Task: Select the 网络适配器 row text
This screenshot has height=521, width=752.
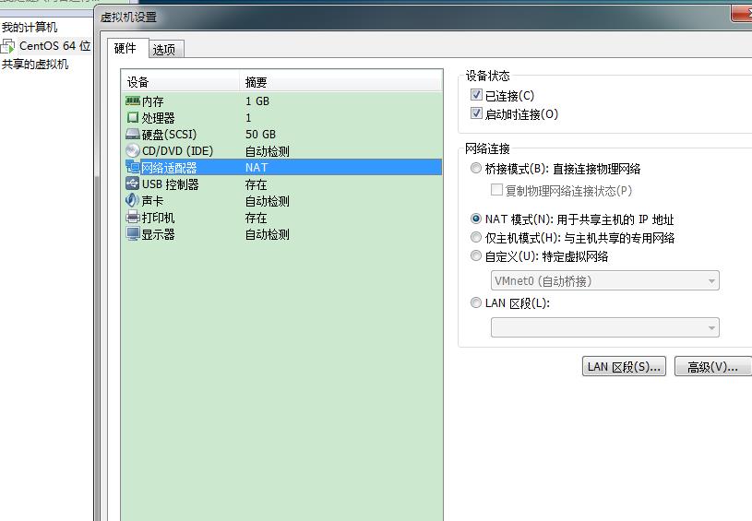Action: [x=169, y=168]
